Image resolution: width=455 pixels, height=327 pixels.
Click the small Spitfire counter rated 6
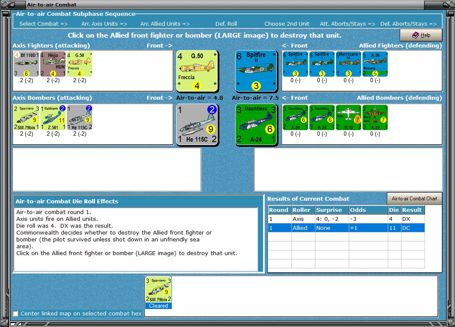[x=295, y=64]
